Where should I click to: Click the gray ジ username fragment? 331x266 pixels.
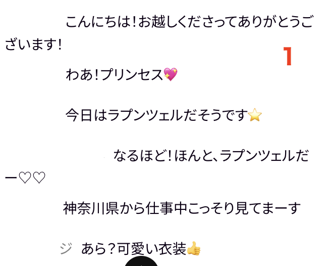click(x=66, y=248)
